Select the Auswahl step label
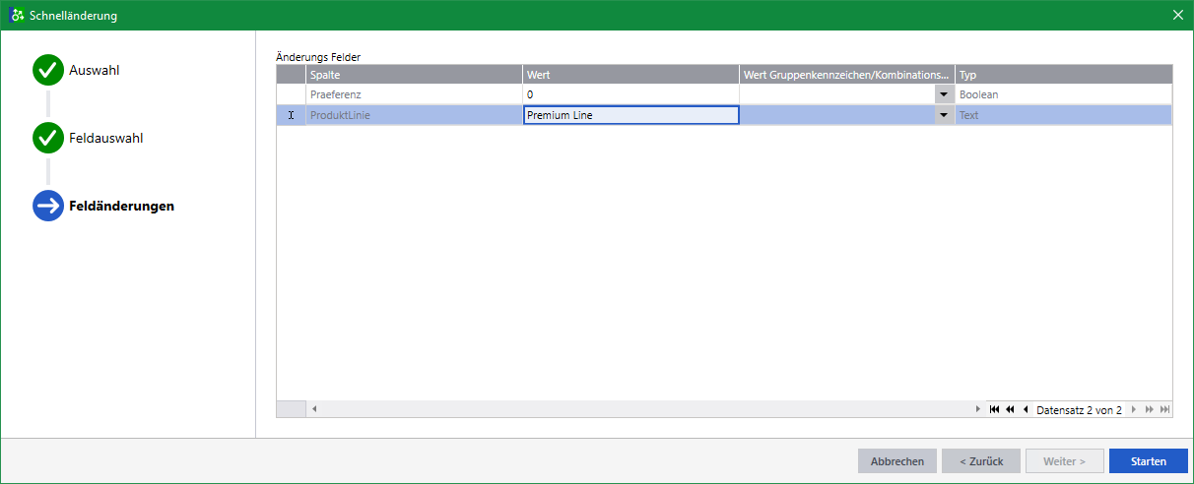The image size is (1194, 484). click(95, 71)
